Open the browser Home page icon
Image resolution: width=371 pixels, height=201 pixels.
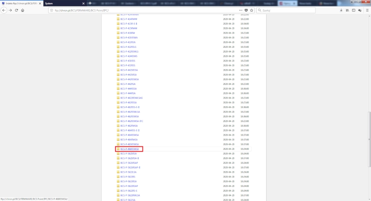tap(23, 10)
